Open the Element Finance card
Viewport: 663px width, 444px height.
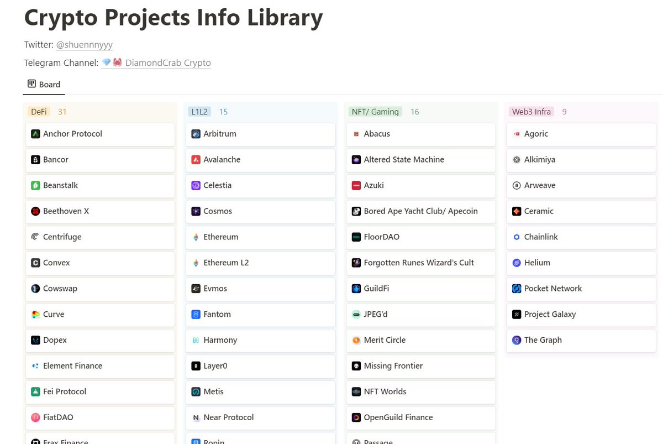[100, 366]
